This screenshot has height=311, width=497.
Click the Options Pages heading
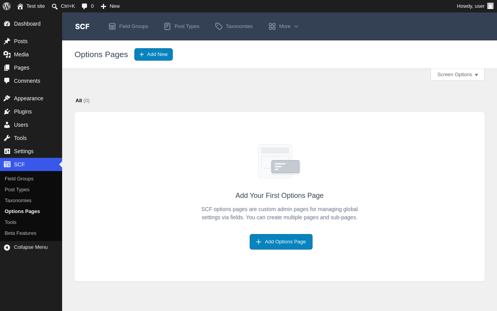coord(101,54)
